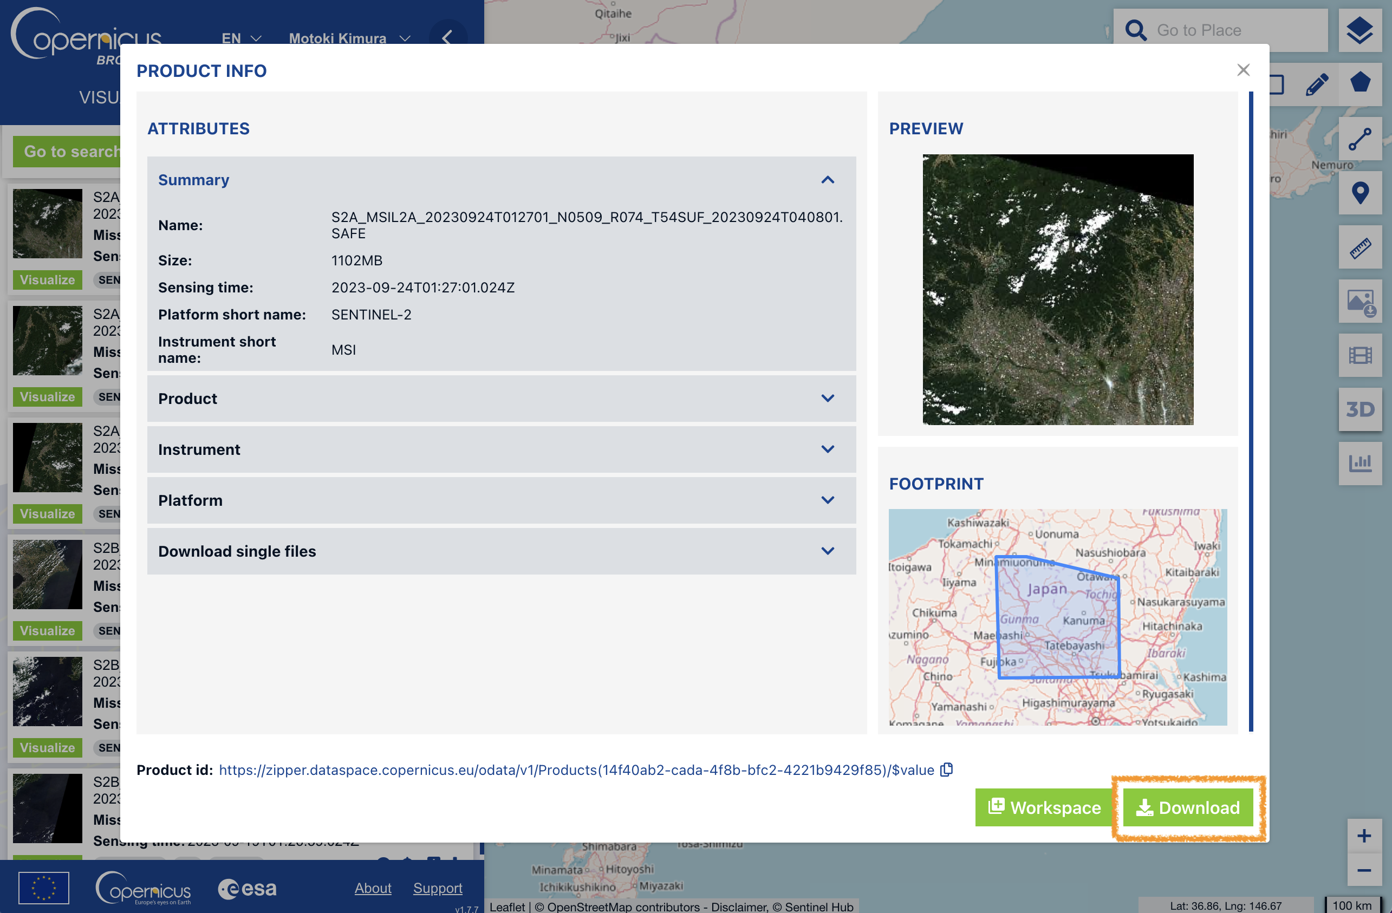Click the green Download button

1187,808
